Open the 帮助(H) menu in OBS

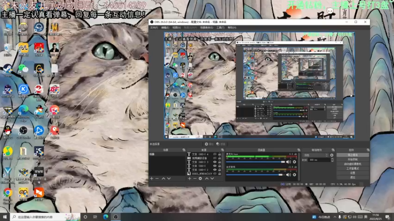pyautogui.click(x=231, y=28)
